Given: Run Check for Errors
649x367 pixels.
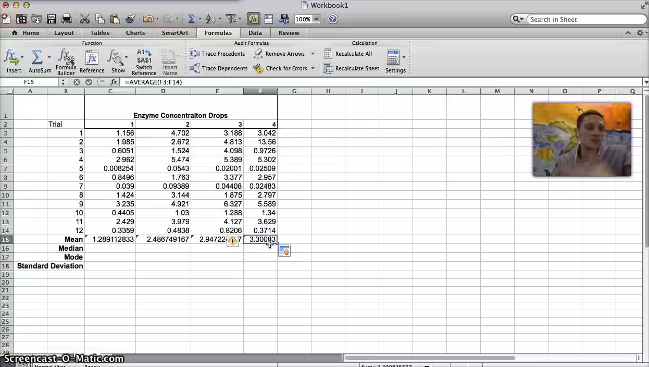Looking at the screenshot, I should coord(281,68).
